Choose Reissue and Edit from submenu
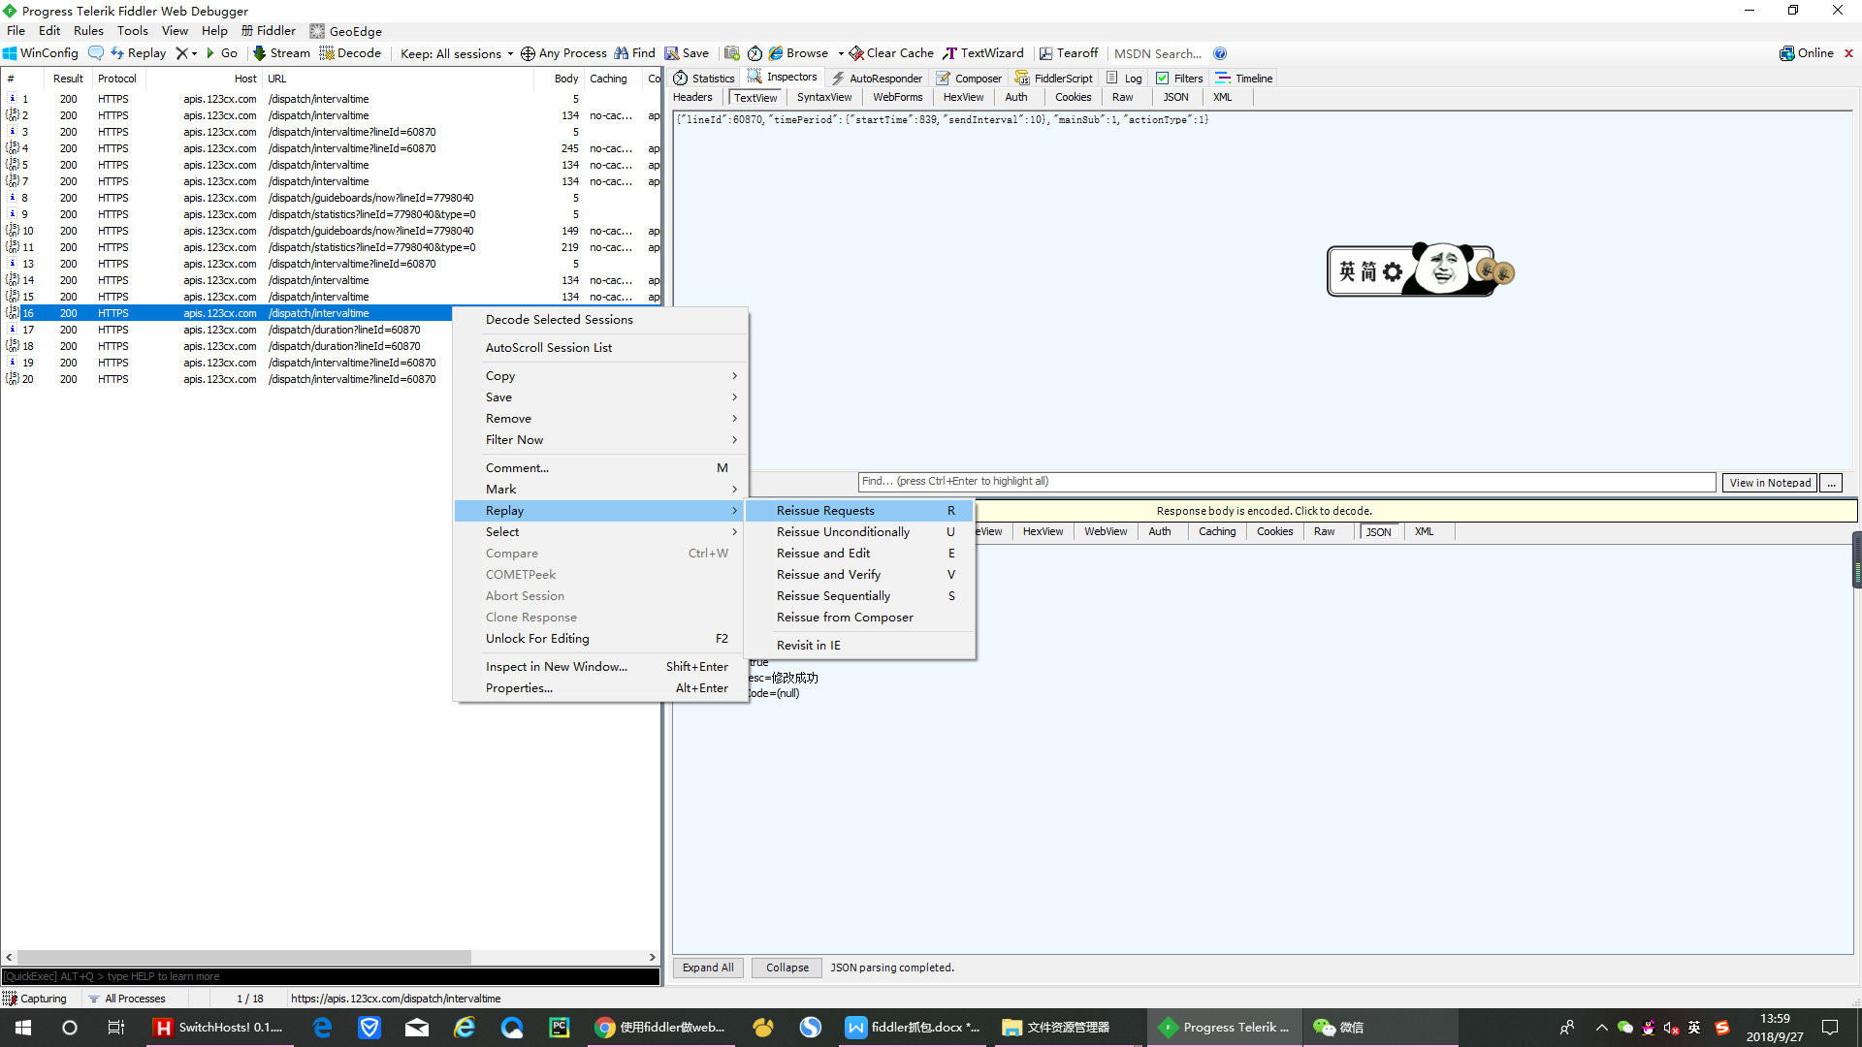Image resolution: width=1862 pixels, height=1047 pixels. point(823,554)
